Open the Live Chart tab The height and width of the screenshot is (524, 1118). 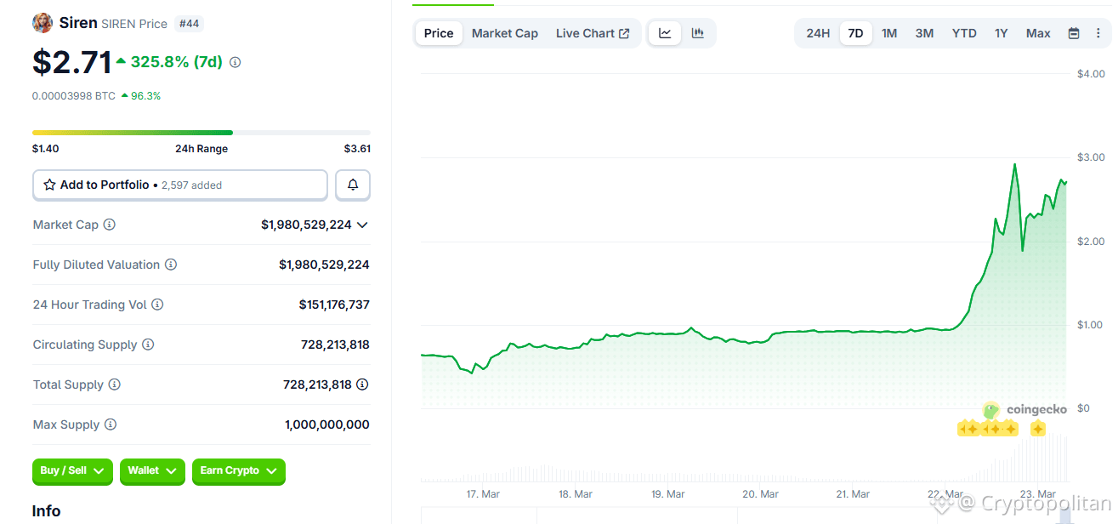593,32
